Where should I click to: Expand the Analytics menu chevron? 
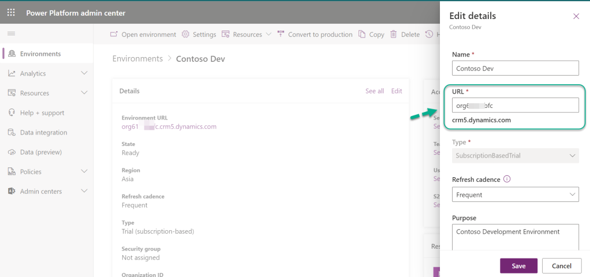click(84, 73)
